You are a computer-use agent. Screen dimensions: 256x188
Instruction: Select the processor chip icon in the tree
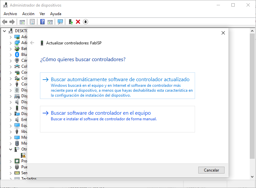pyautogui.click(x=17, y=161)
